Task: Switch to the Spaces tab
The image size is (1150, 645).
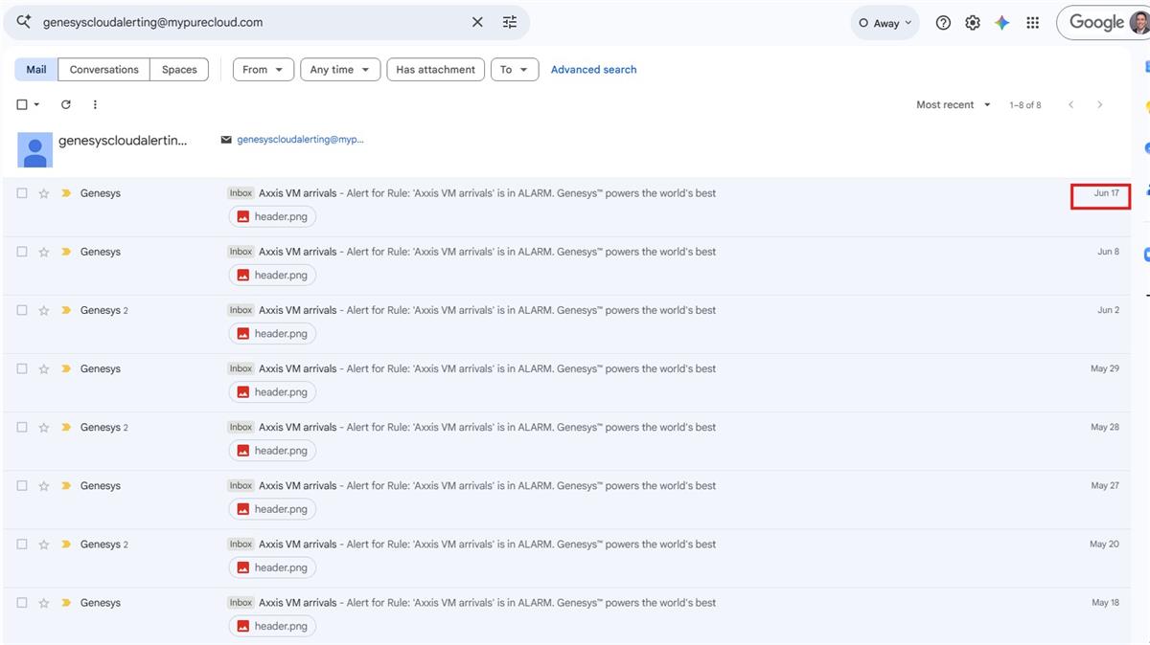Action: coord(179,70)
